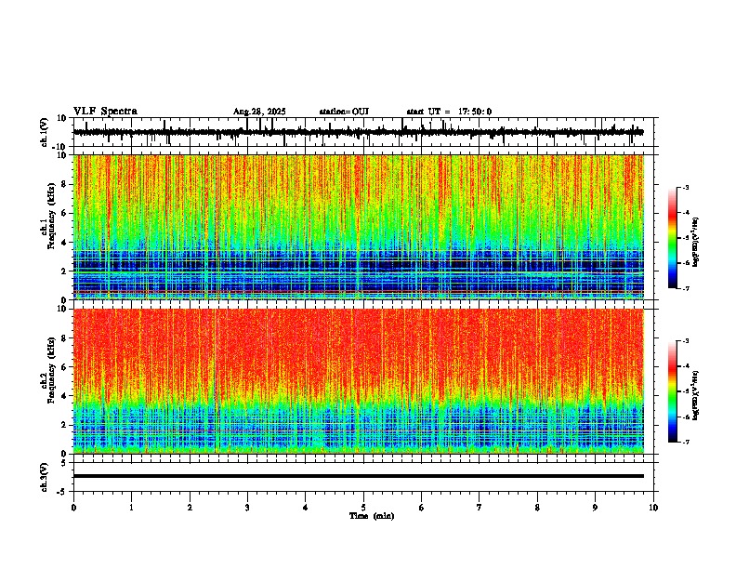Click inside the ch.1 spectrogram panel
The width and height of the screenshot is (736, 569).
tap(359, 227)
